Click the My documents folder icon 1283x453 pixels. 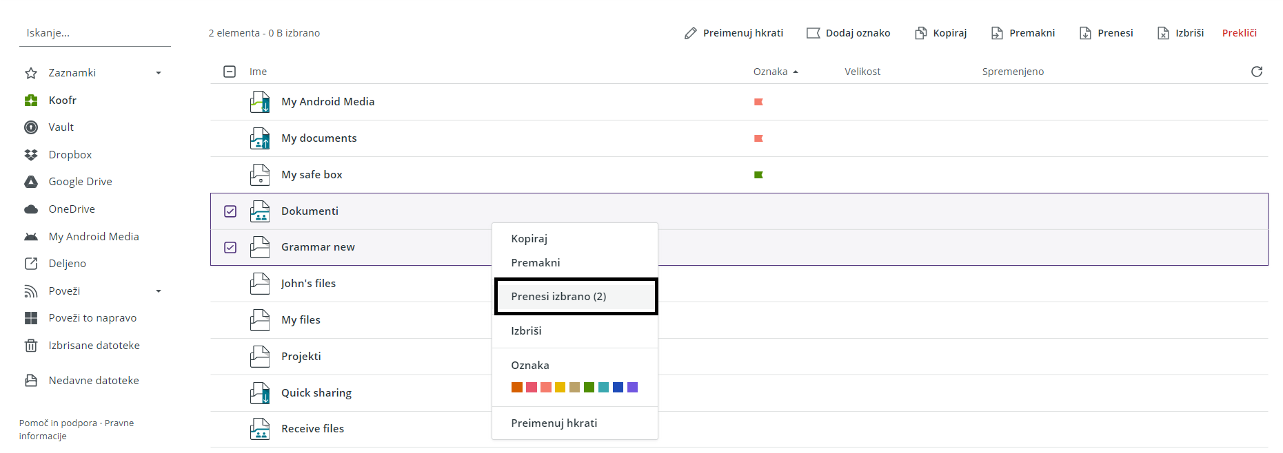tap(260, 138)
